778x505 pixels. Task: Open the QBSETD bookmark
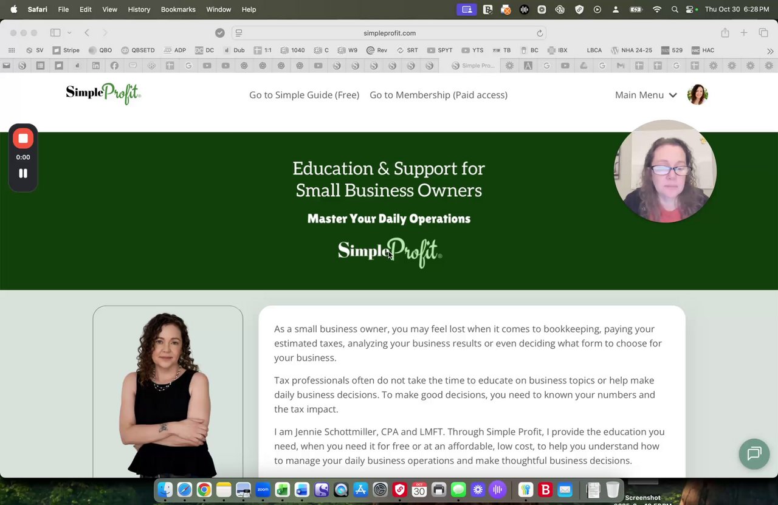pos(137,50)
